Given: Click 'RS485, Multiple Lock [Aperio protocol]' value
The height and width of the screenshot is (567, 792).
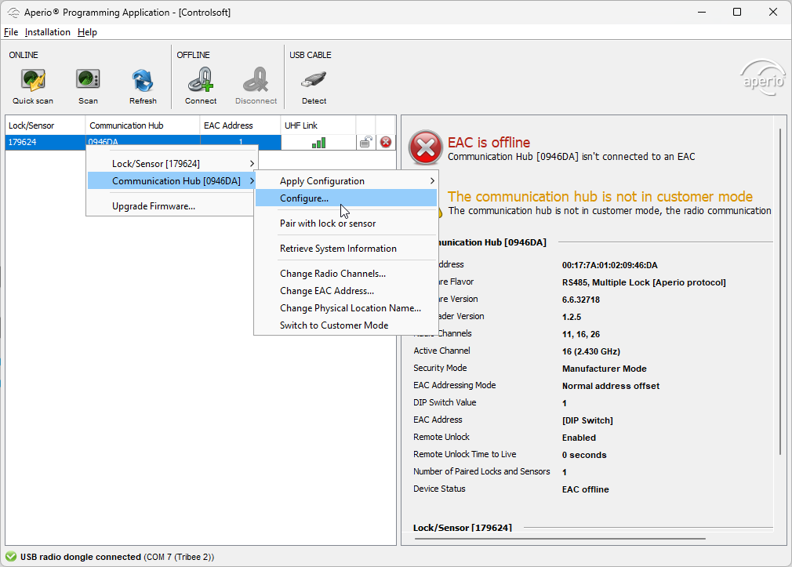Looking at the screenshot, I should [x=644, y=282].
